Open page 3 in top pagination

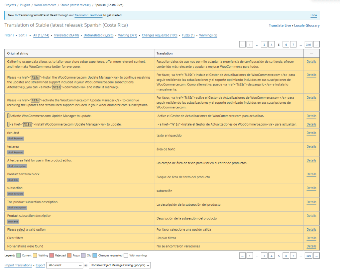coord(264,44)
